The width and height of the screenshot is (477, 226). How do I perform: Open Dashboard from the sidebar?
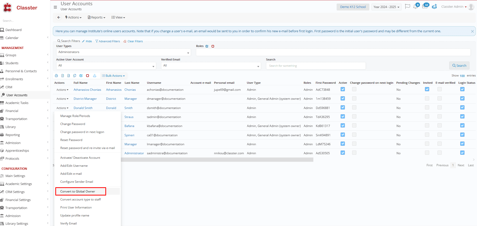click(14, 30)
